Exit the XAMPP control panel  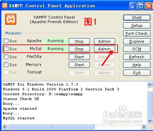(x=137, y=73)
